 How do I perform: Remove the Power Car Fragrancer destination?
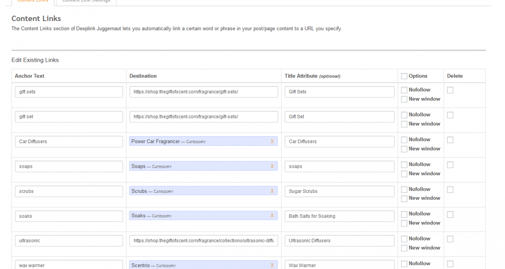[x=272, y=142]
